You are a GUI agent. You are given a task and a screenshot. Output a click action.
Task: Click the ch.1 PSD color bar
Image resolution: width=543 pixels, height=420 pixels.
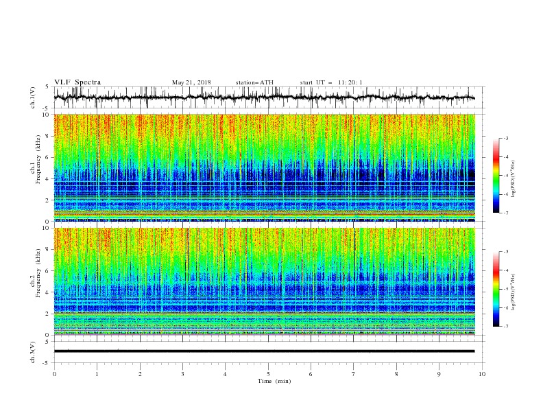(496, 176)
